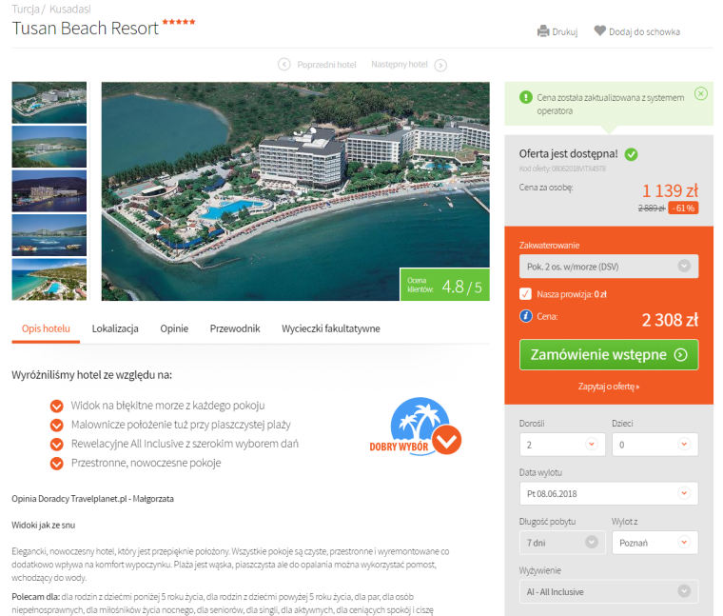Screen dimensions: 723x616
Task: Open the Dzieci dropdown
Action: tap(655, 445)
